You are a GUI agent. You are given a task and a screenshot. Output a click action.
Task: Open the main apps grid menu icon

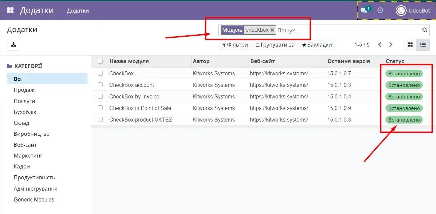coord(10,11)
